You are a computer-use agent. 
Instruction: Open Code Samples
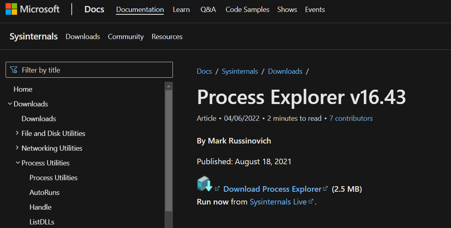tap(247, 10)
